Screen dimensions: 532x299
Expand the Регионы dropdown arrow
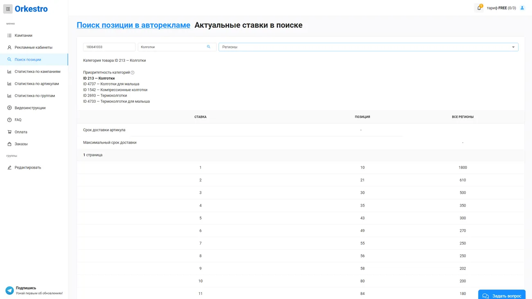pyautogui.click(x=513, y=47)
